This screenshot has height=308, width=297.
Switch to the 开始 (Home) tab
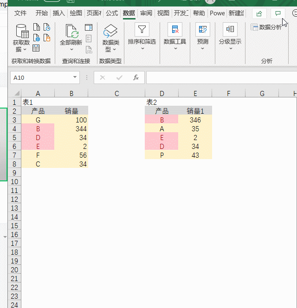[x=42, y=13]
